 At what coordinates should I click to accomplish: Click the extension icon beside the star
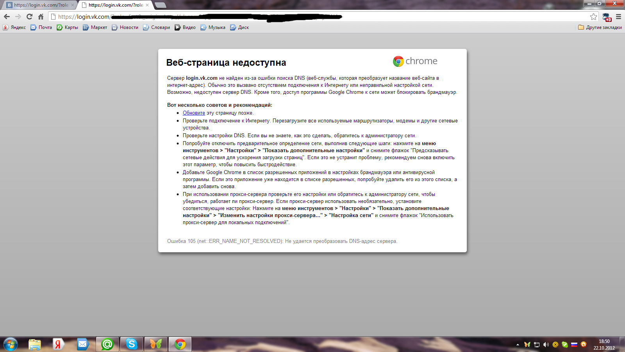[x=606, y=17]
